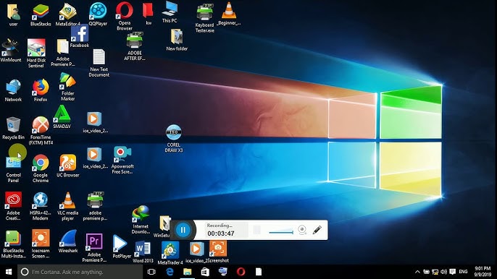
Task: Open the ForexTime (FXTM) MT4 shortcut
Action: (41, 131)
